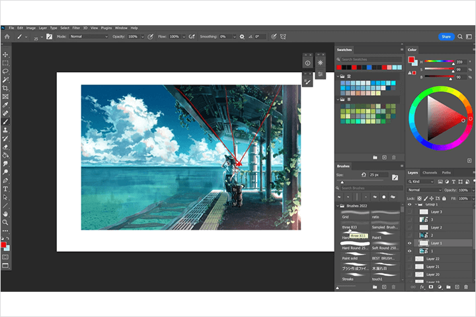Toggle pressure control for brush size
This screenshot has width=476, height=317.
click(274, 37)
